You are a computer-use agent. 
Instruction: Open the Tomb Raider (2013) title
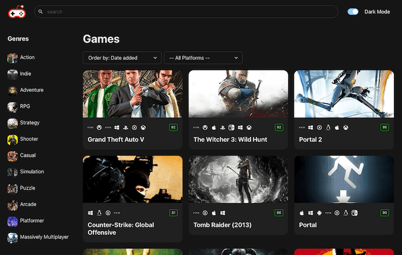222,225
